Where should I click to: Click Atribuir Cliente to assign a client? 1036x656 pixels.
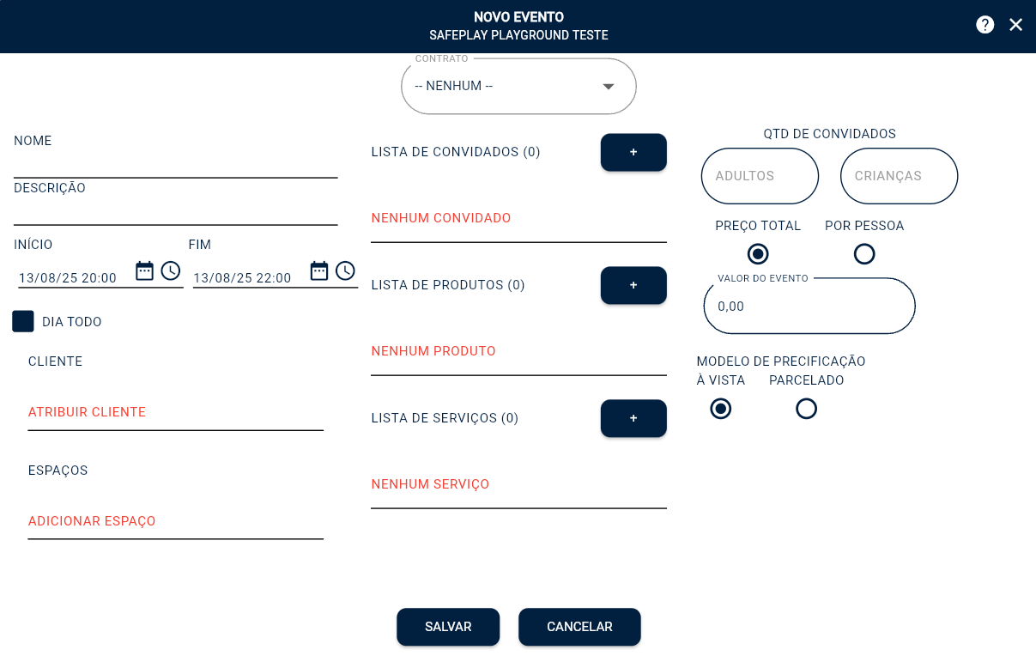point(88,412)
